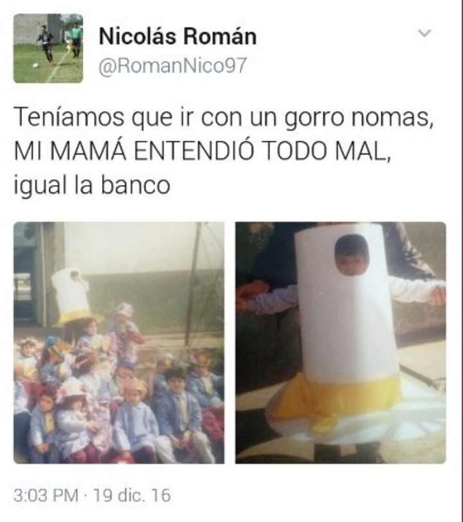Open the group photo of kids with hats
463x522 pixels.
119,343
